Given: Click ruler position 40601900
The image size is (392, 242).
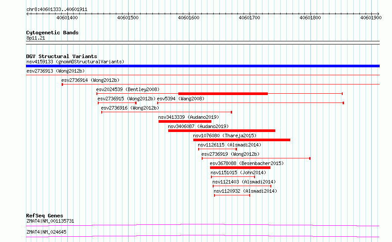Looking at the screenshot, I should click(x=371, y=18).
